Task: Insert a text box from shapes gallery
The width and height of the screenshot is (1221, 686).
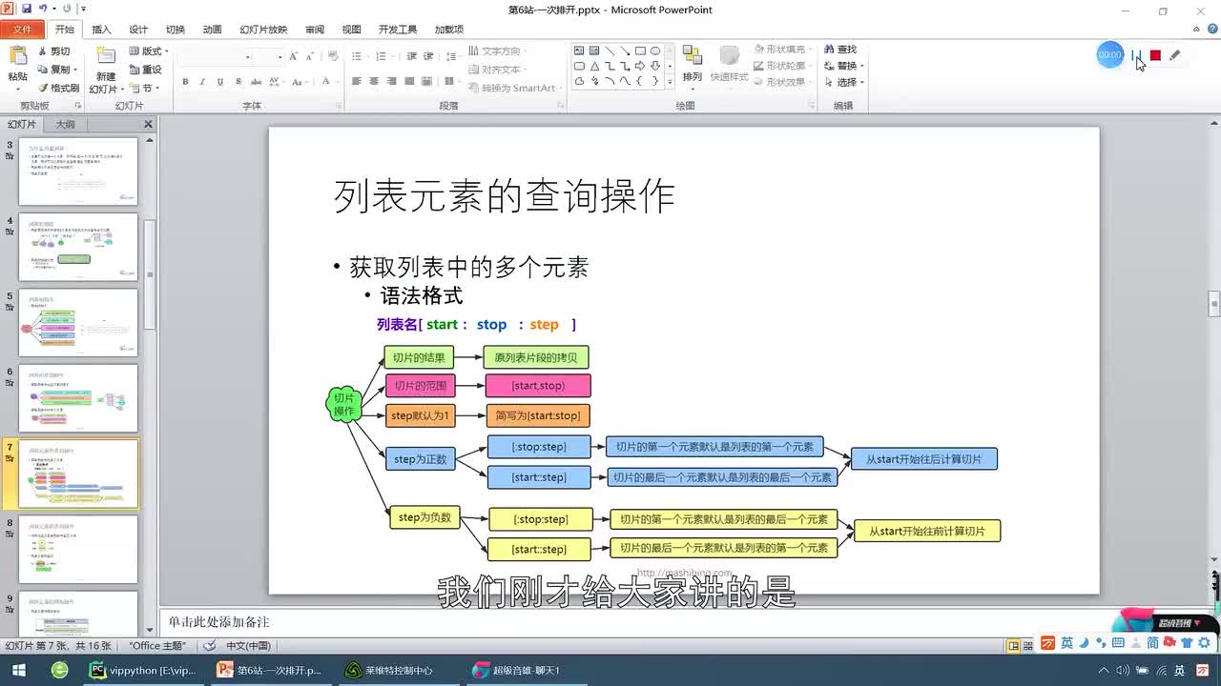Action: click(x=579, y=50)
